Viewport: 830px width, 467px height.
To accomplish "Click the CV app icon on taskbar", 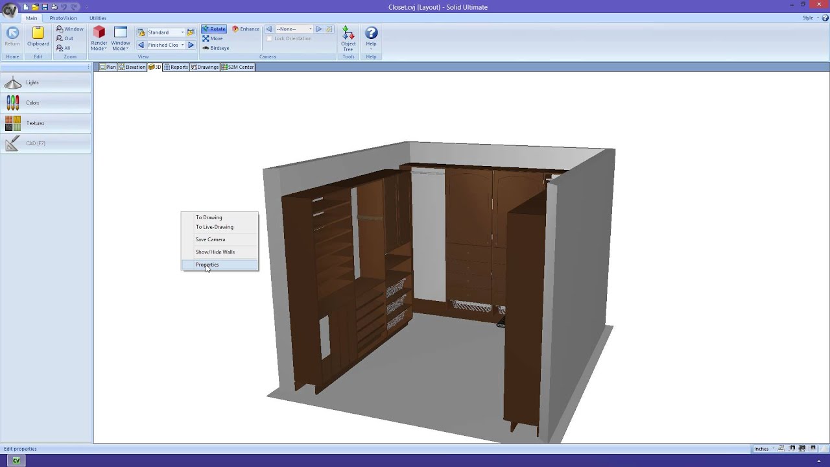I will 16,461.
